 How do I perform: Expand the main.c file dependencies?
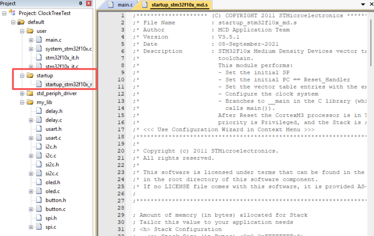coord(31,40)
